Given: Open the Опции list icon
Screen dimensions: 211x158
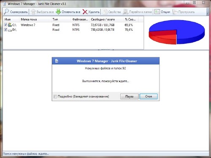Looking at the screenshot, I should pos(157,12).
